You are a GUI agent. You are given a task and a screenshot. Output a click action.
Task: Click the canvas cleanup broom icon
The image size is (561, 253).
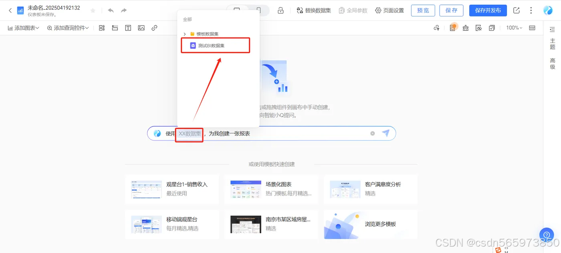(x=465, y=28)
